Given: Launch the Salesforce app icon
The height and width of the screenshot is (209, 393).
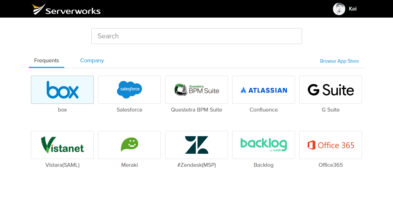Looking at the screenshot, I should tap(129, 90).
